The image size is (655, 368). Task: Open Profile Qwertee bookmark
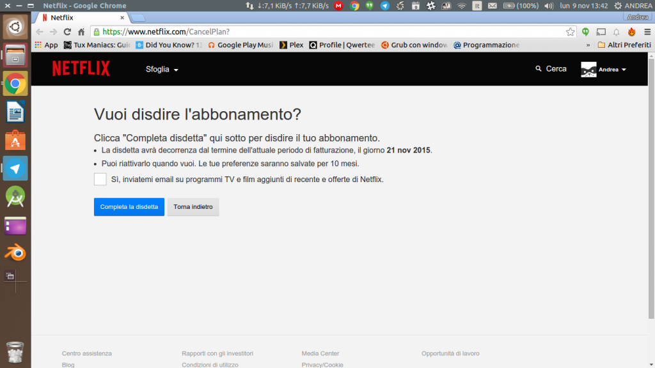[x=342, y=45]
